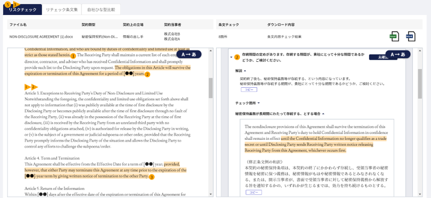431x198 pixels.
Task: Click the 存続期間の定めがあります check item title
Action: [303, 57]
